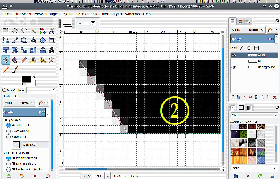Select the Move tool
Image resolution: width=280 pixels, height=179 pixels.
click(x=43, y=40)
